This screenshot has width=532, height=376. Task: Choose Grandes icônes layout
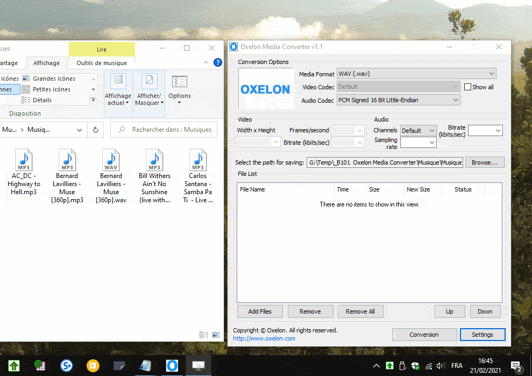click(49, 79)
